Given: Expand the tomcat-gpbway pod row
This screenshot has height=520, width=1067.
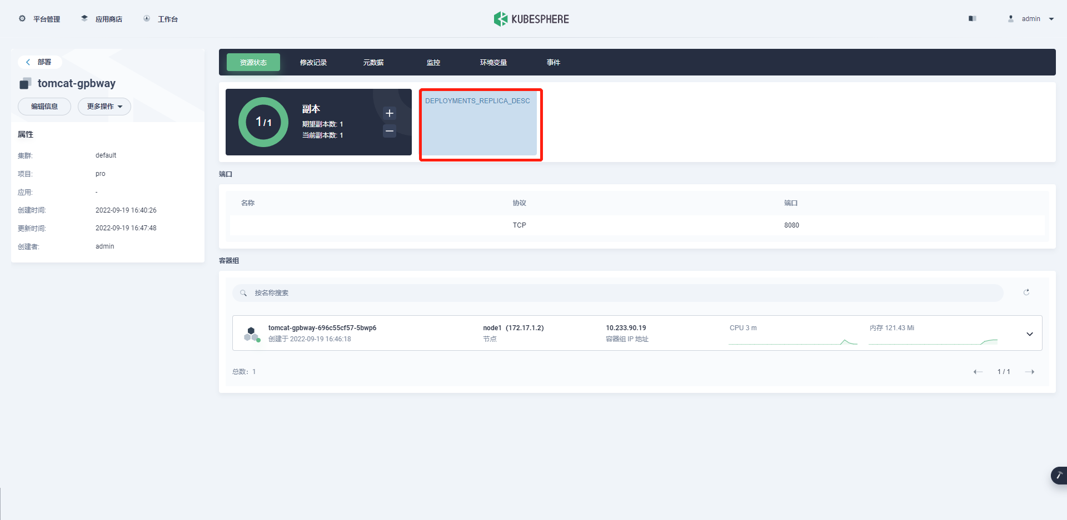Looking at the screenshot, I should pos(1030,334).
